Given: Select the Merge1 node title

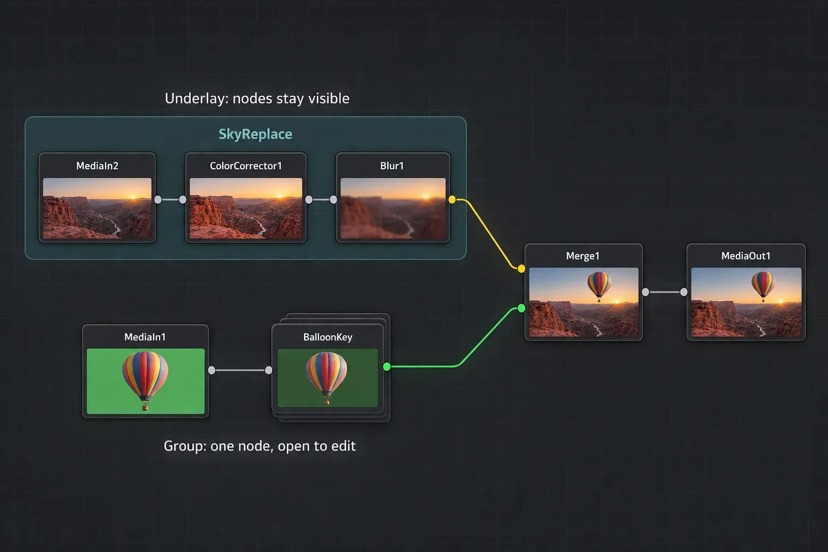Looking at the screenshot, I should [583, 256].
